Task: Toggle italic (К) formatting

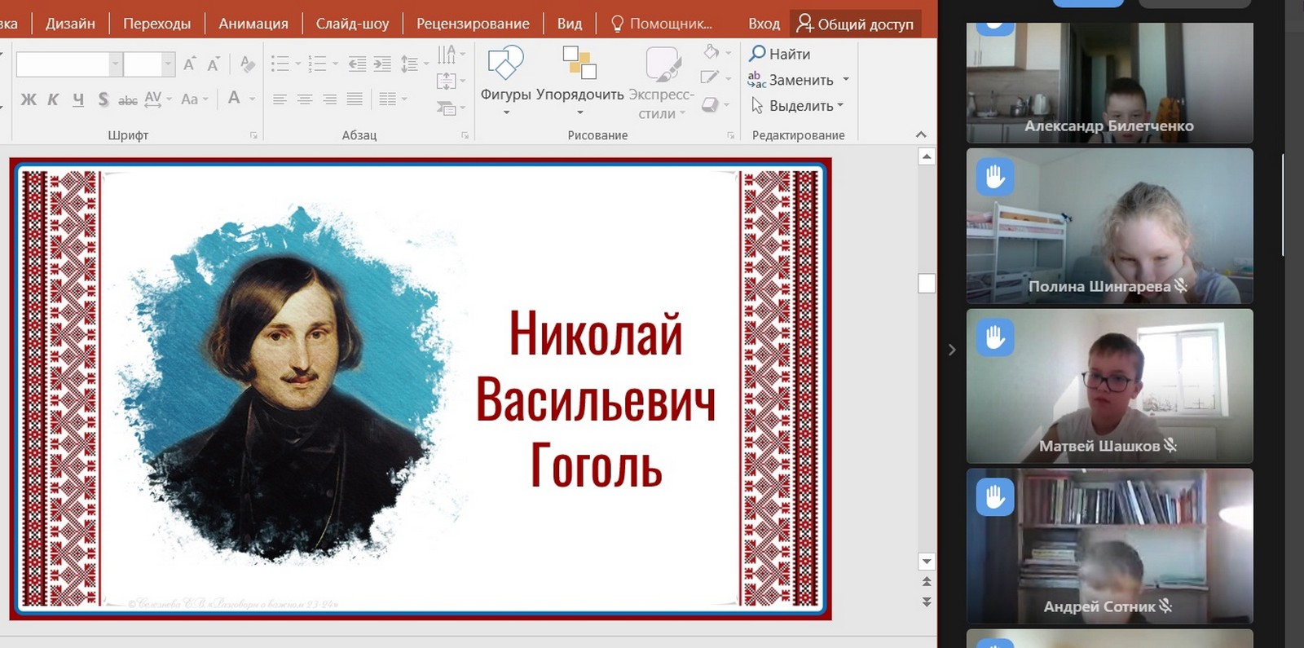Action: [x=53, y=99]
